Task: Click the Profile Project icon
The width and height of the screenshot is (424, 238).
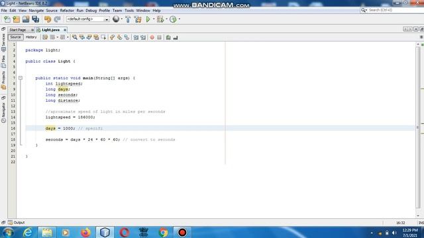Action: coord(173,19)
